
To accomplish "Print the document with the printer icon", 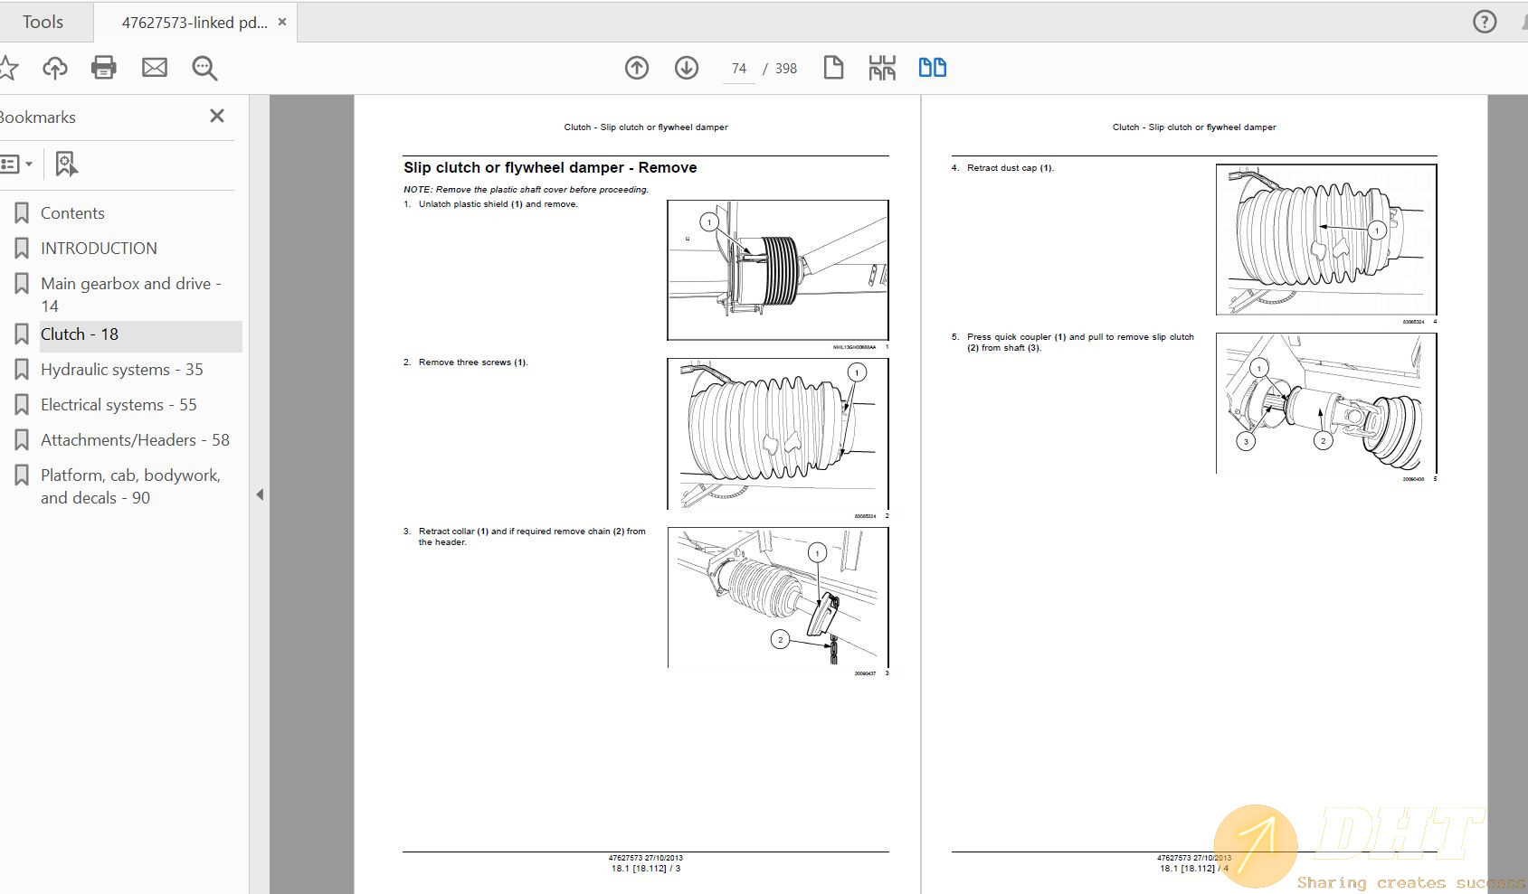I will coord(104,68).
